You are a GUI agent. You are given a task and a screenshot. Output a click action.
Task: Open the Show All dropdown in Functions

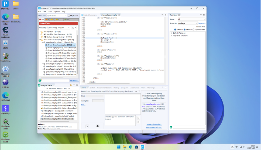pyautogui.click(x=191, y=19)
